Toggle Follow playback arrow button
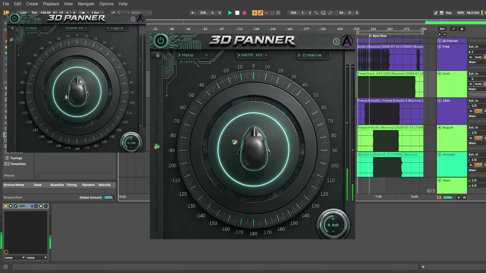The height and width of the screenshot is (273, 486). [x=193, y=13]
